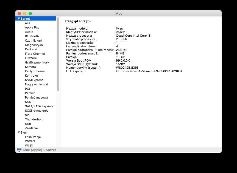Open NVMExpress in the sidebar
The width and height of the screenshot is (237, 173).
point(34,80)
